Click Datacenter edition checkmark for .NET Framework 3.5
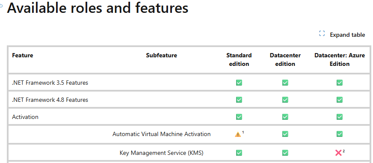373x163 pixels. pos(285,83)
